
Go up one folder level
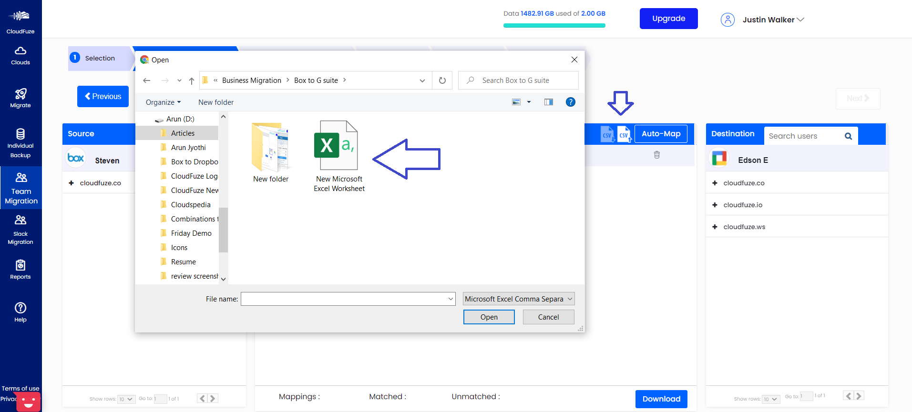point(192,80)
